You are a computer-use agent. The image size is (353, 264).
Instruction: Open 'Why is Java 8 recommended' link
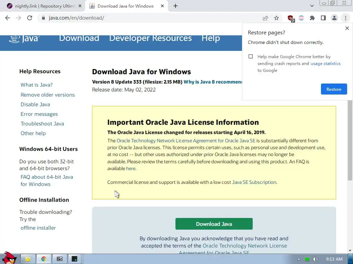pyautogui.click(x=213, y=82)
